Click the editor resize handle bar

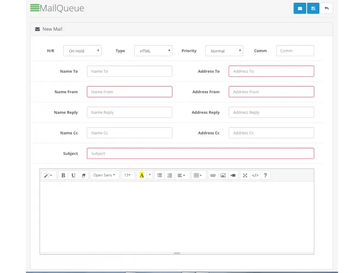[177, 253]
